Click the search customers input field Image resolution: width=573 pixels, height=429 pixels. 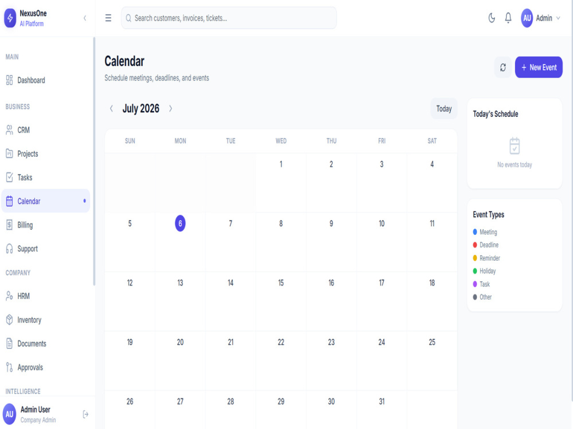coord(229,18)
